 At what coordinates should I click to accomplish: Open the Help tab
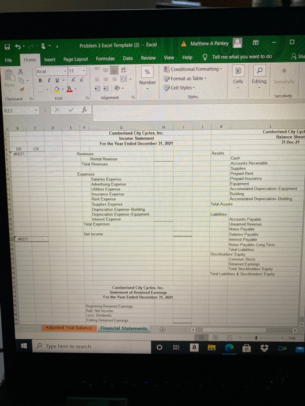(x=187, y=57)
